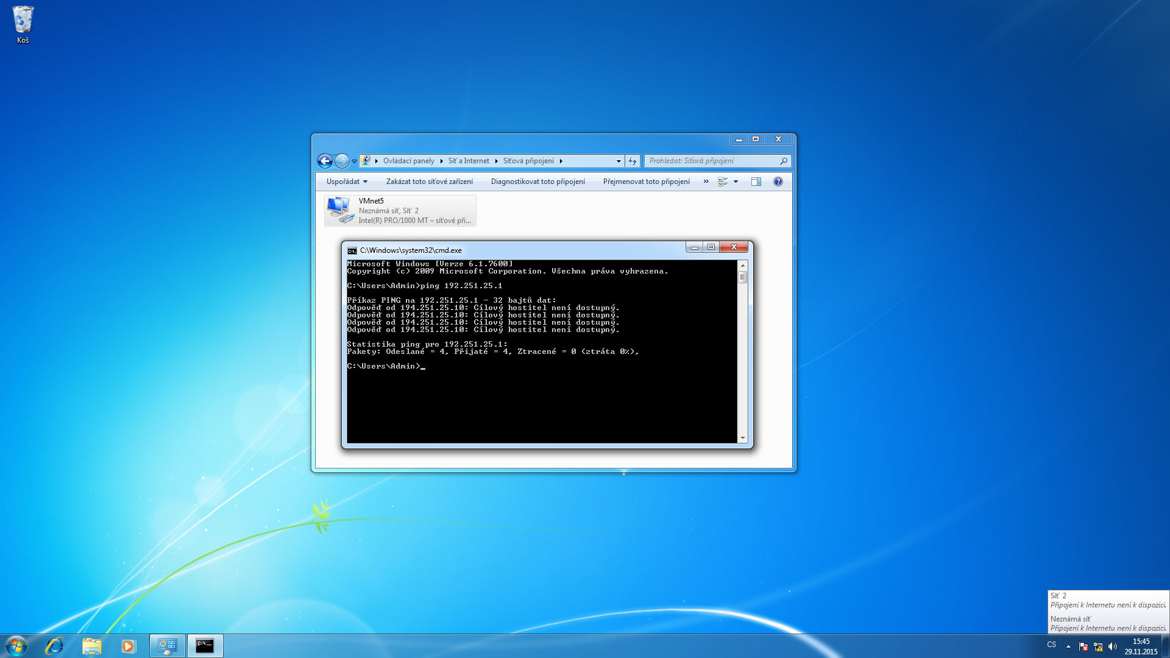
Task: Open the Help question mark icon
Action: (x=778, y=182)
